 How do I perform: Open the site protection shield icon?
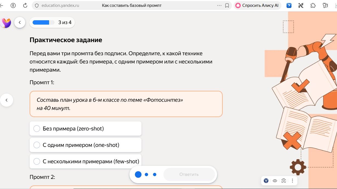point(37,5)
